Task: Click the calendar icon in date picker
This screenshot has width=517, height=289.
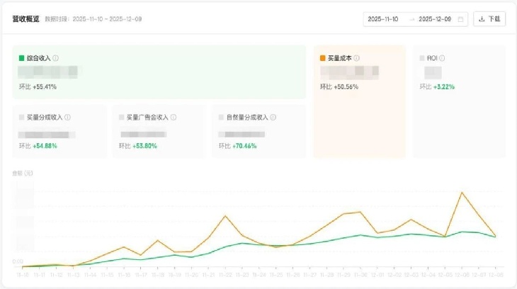Action: tap(460, 19)
